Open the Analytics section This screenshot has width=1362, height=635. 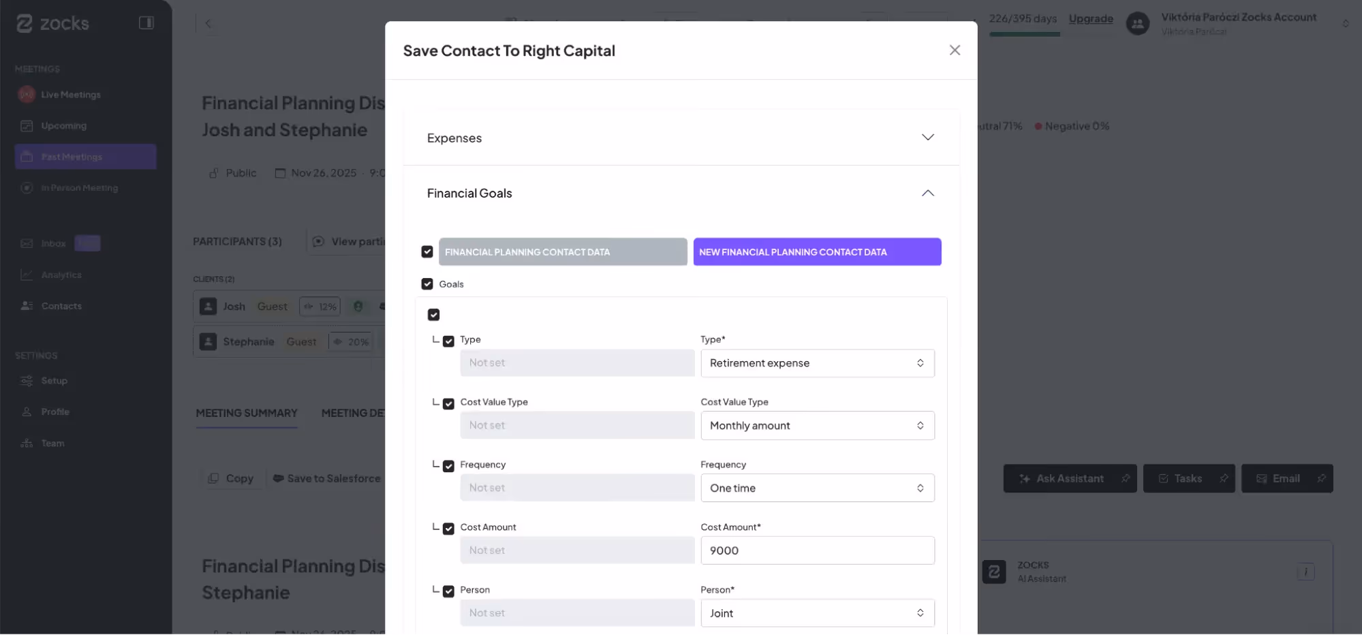(x=61, y=275)
